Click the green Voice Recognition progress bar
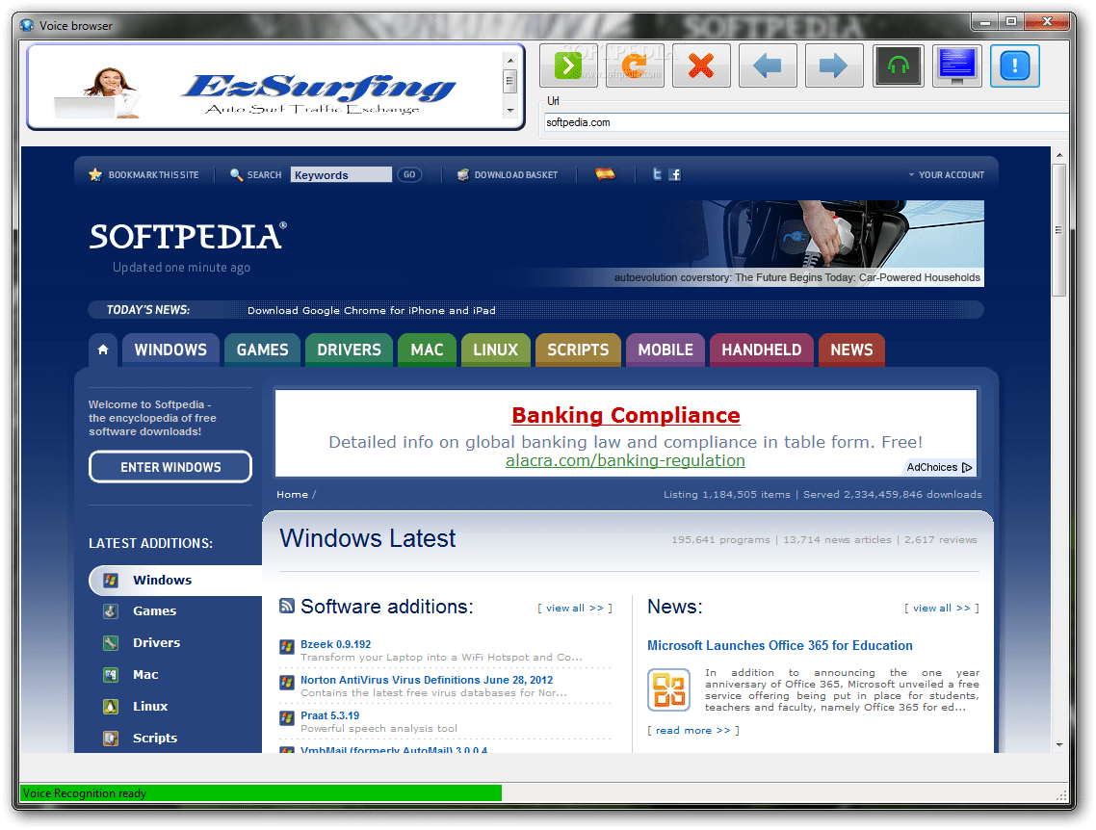Image resolution: width=1096 pixels, height=830 pixels. click(x=261, y=793)
